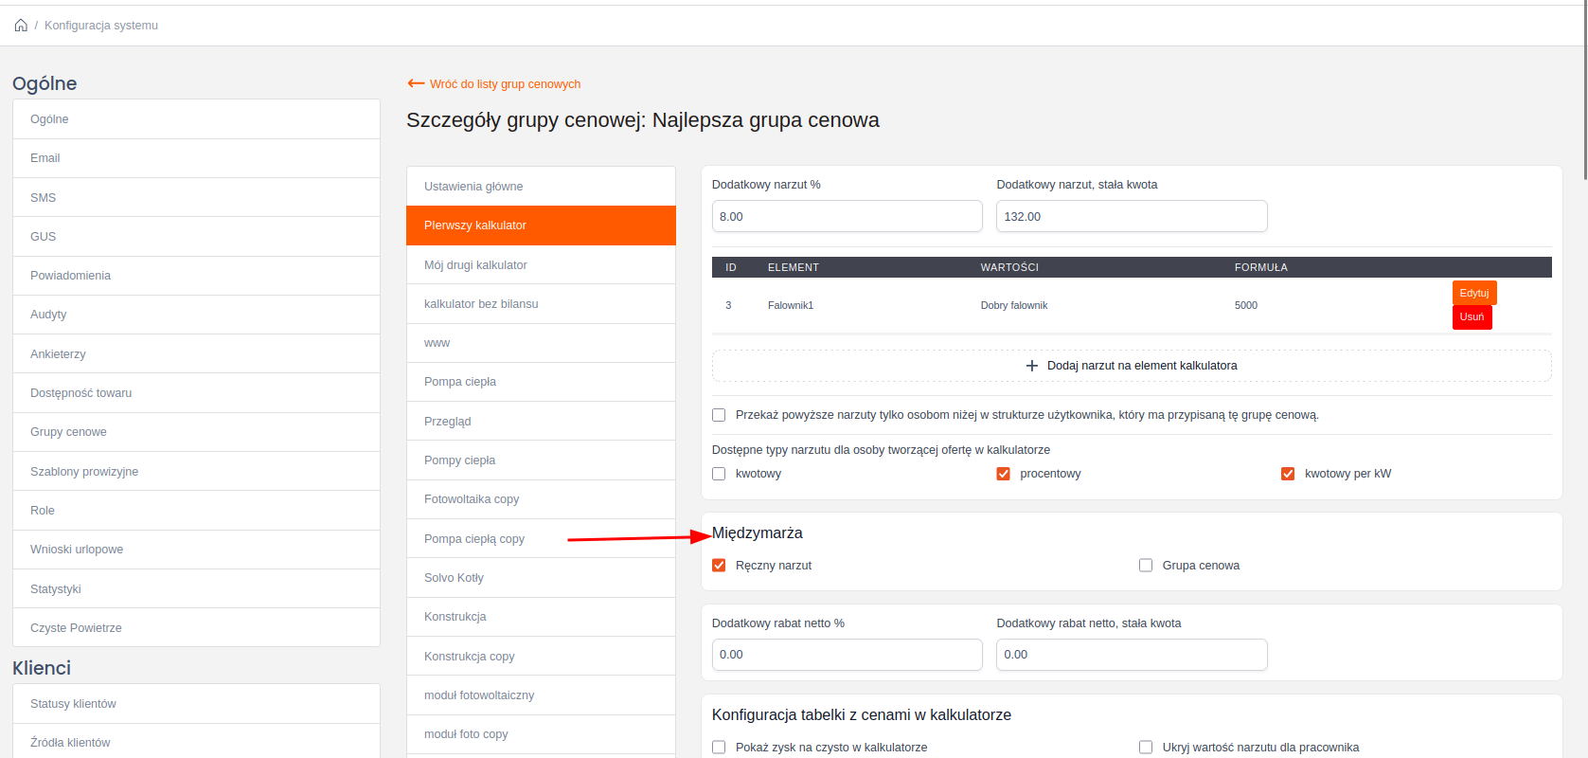This screenshot has width=1588, height=758.
Task: Click plus icon to add calculator element markup
Action: point(1032,366)
